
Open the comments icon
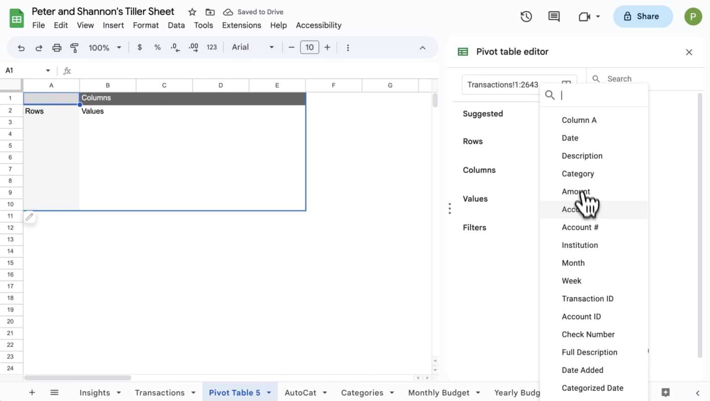point(553,16)
